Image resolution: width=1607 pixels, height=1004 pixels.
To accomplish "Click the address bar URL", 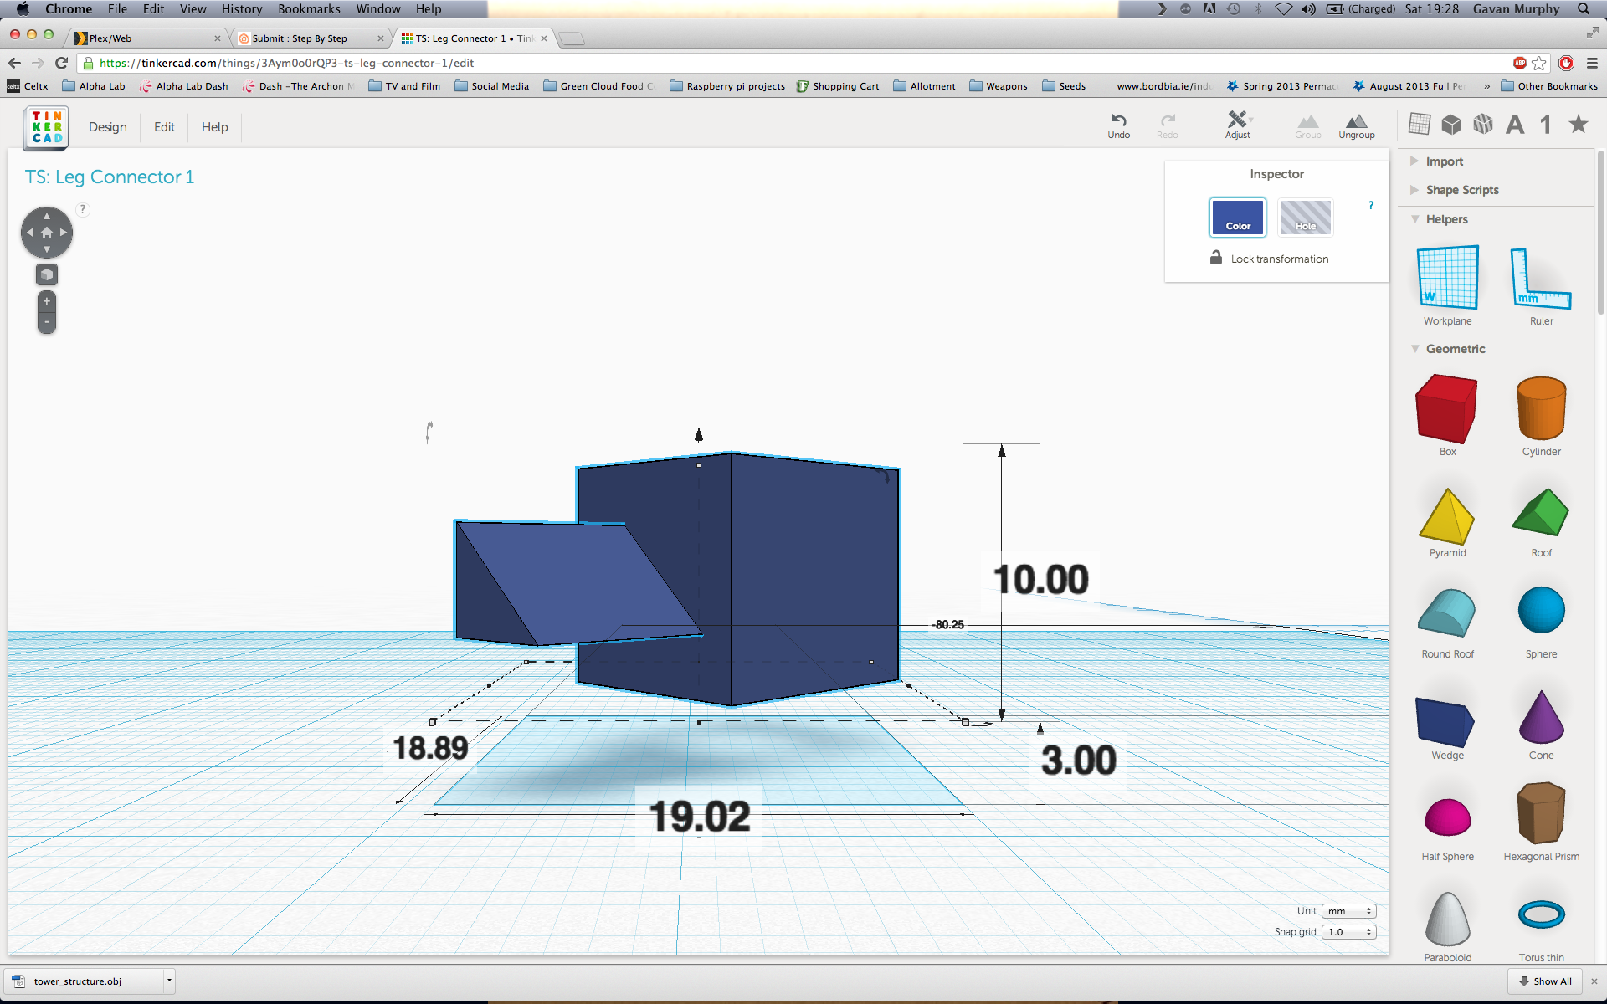I will [x=286, y=63].
